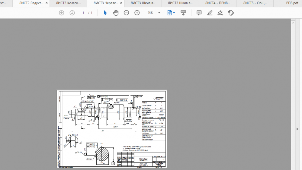Select the Hand pan tool

point(116,13)
